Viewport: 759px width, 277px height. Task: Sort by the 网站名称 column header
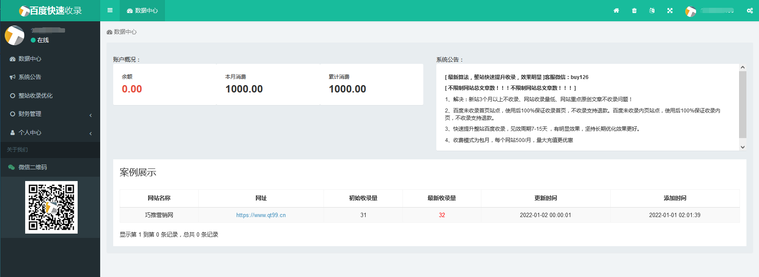click(x=159, y=198)
